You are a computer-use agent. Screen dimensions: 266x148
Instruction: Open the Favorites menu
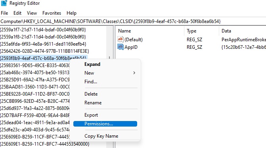pos(52,13)
